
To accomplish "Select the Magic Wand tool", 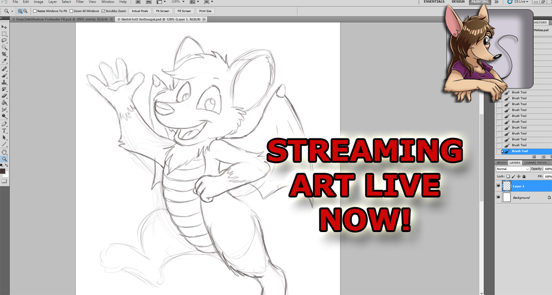I will 4,47.
